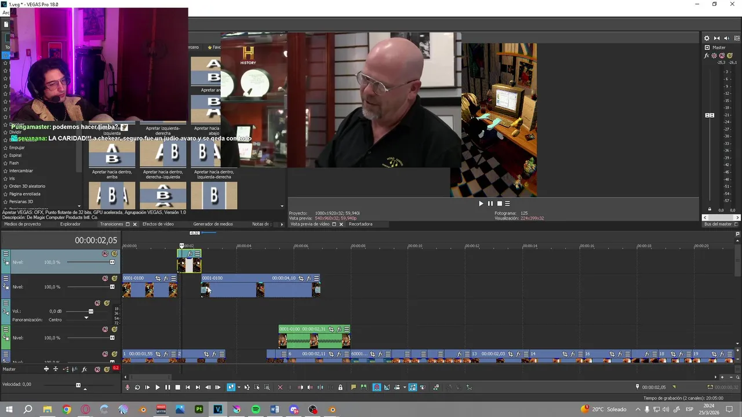Image resolution: width=742 pixels, height=417 pixels.
Task: Mute audio track 3
Action: click(x=97, y=303)
